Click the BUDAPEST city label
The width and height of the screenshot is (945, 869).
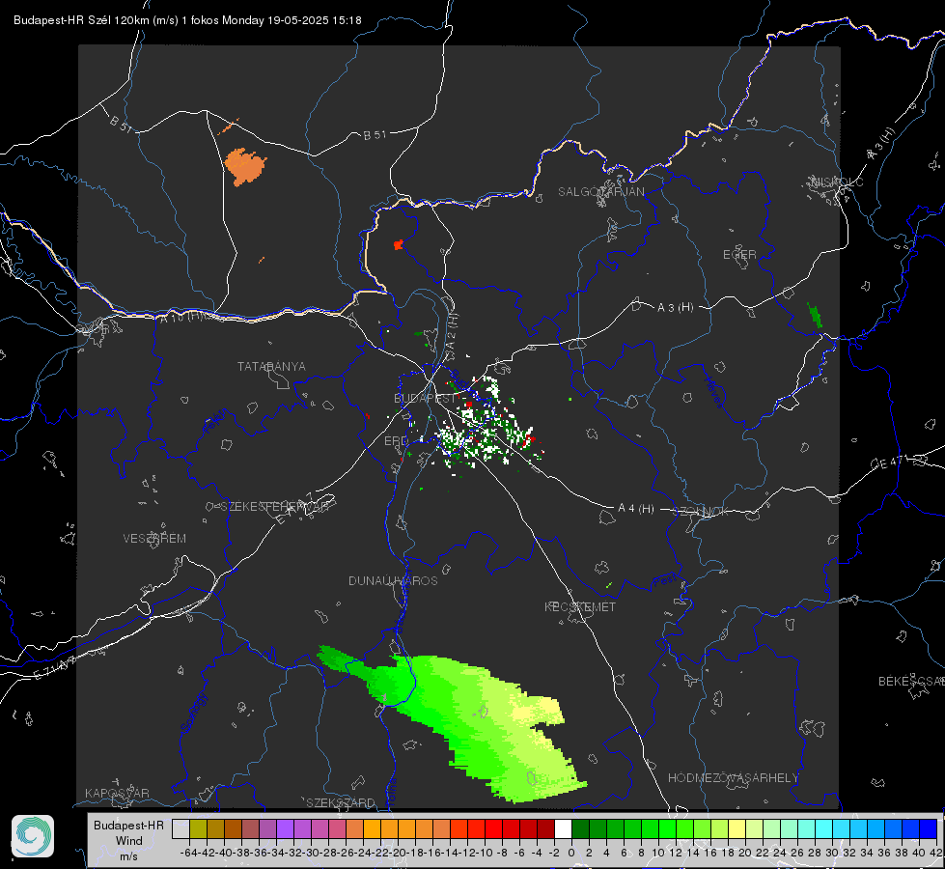point(425,399)
